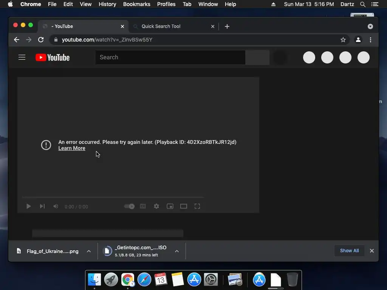387x290 pixels.
Task: Click Dartz user name in menu bar
Action: click(347, 4)
